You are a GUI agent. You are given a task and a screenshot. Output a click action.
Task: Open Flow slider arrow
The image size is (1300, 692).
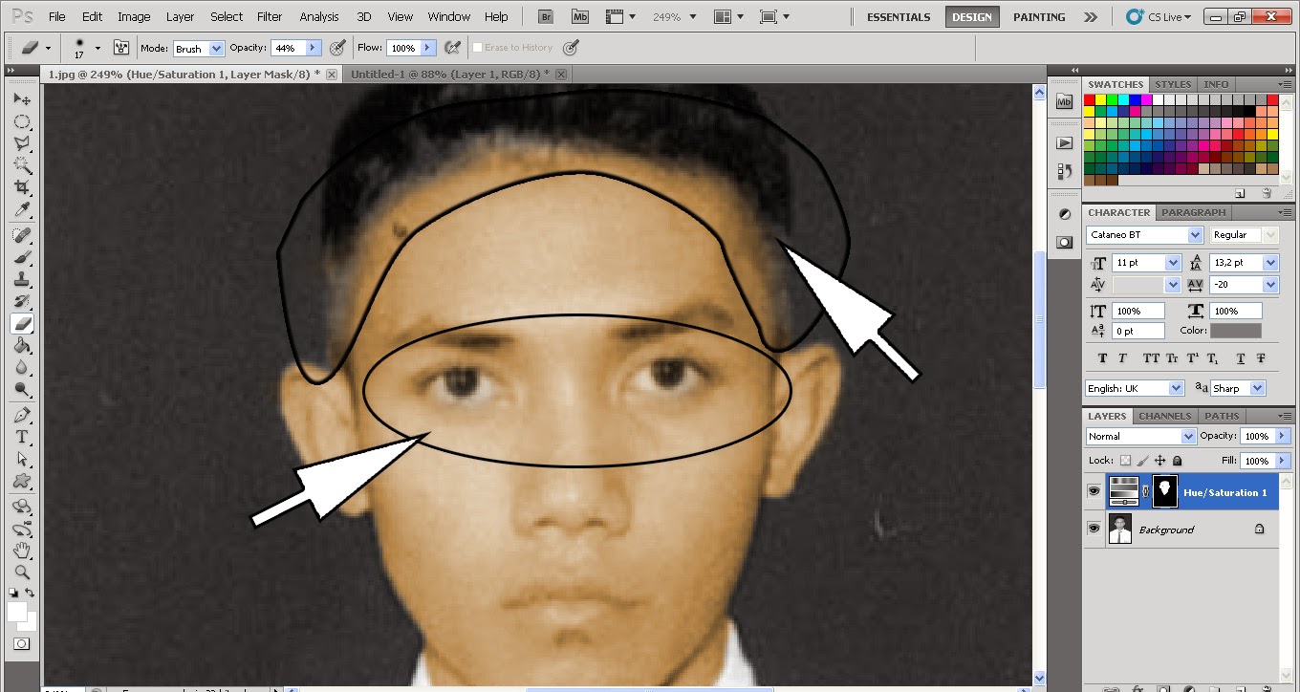(428, 48)
